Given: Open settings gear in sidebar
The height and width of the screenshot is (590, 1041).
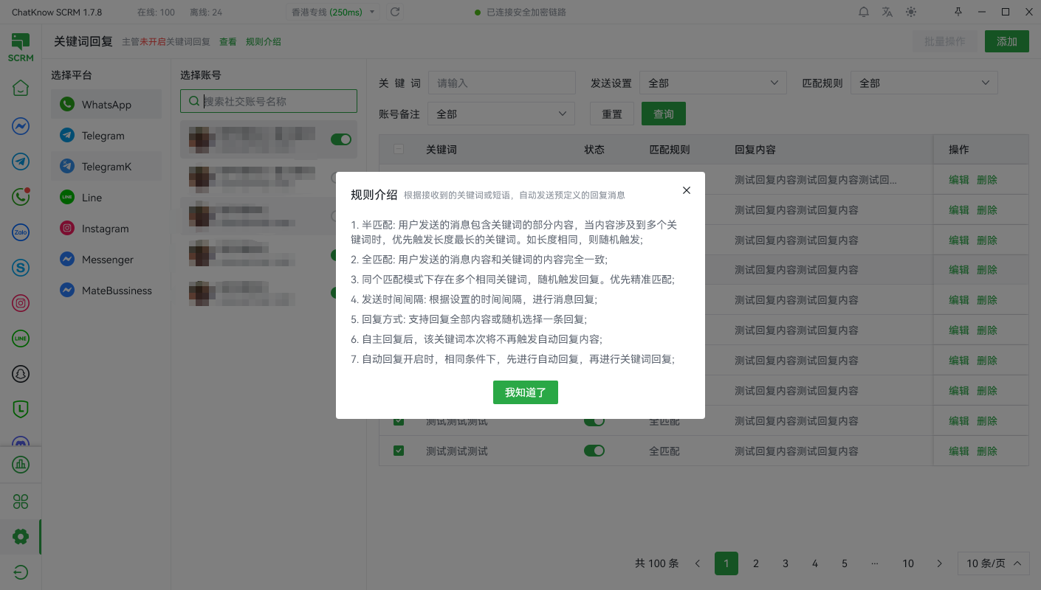Looking at the screenshot, I should pos(21,537).
